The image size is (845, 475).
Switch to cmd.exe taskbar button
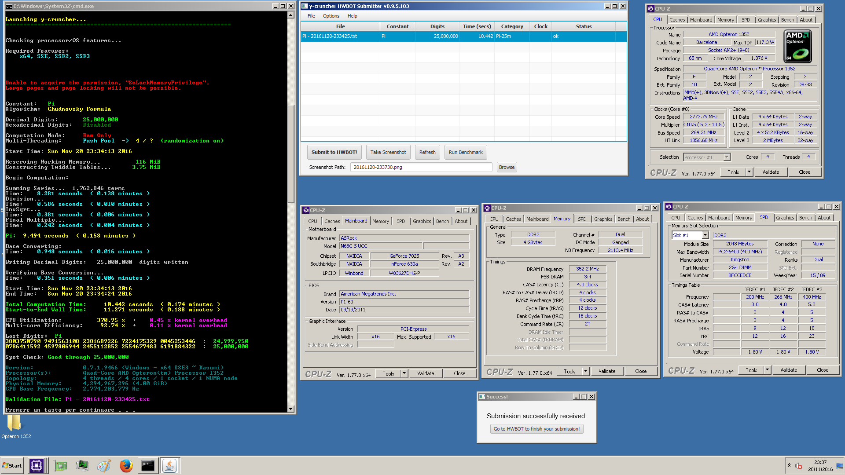[148, 466]
